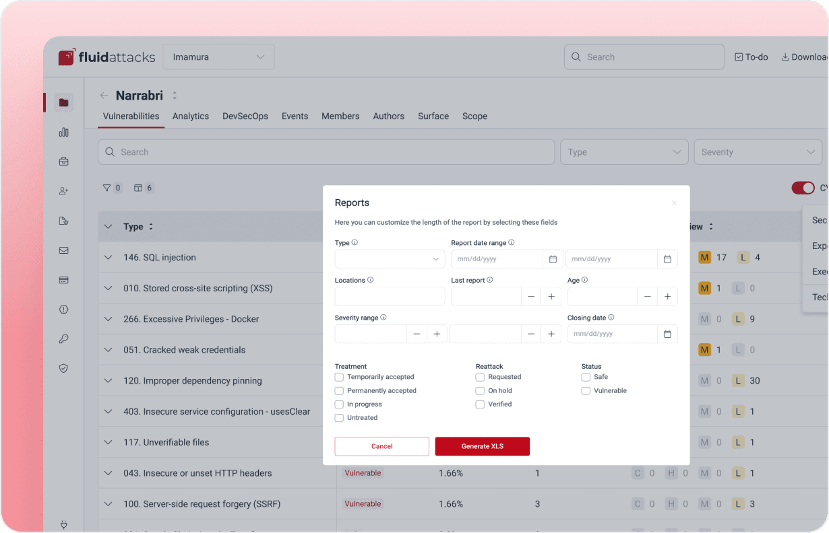Expand the 146. SQL injection row
Screen dimensions: 829x533
(109, 258)
